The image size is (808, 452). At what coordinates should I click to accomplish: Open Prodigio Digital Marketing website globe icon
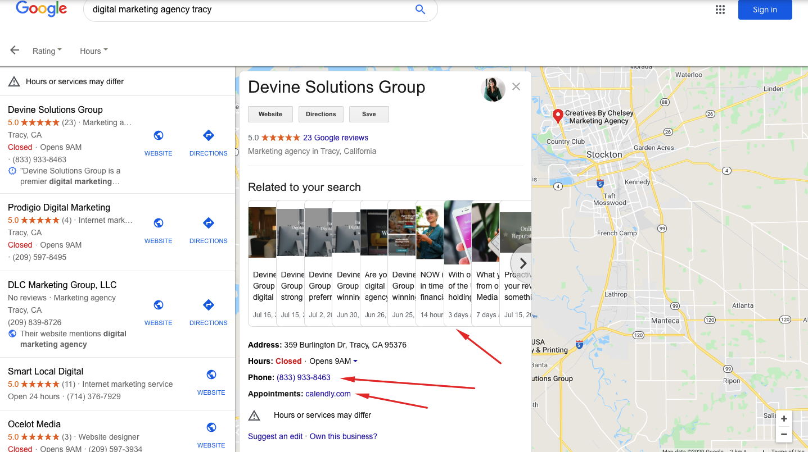(x=159, y=223)
